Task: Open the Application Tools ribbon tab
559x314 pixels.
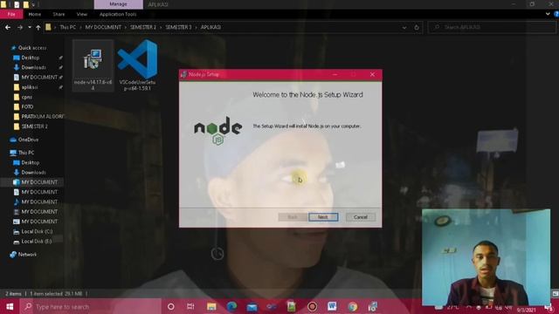Action: pyautogui.click(x=118, y=14)
